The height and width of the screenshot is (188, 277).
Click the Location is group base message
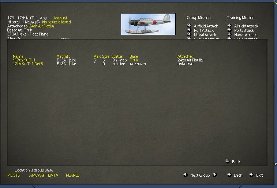tap(34, 170)
